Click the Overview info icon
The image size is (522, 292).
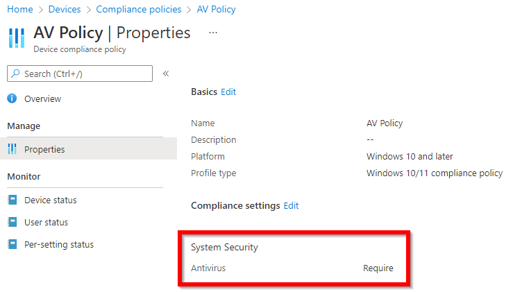point(12,98)
